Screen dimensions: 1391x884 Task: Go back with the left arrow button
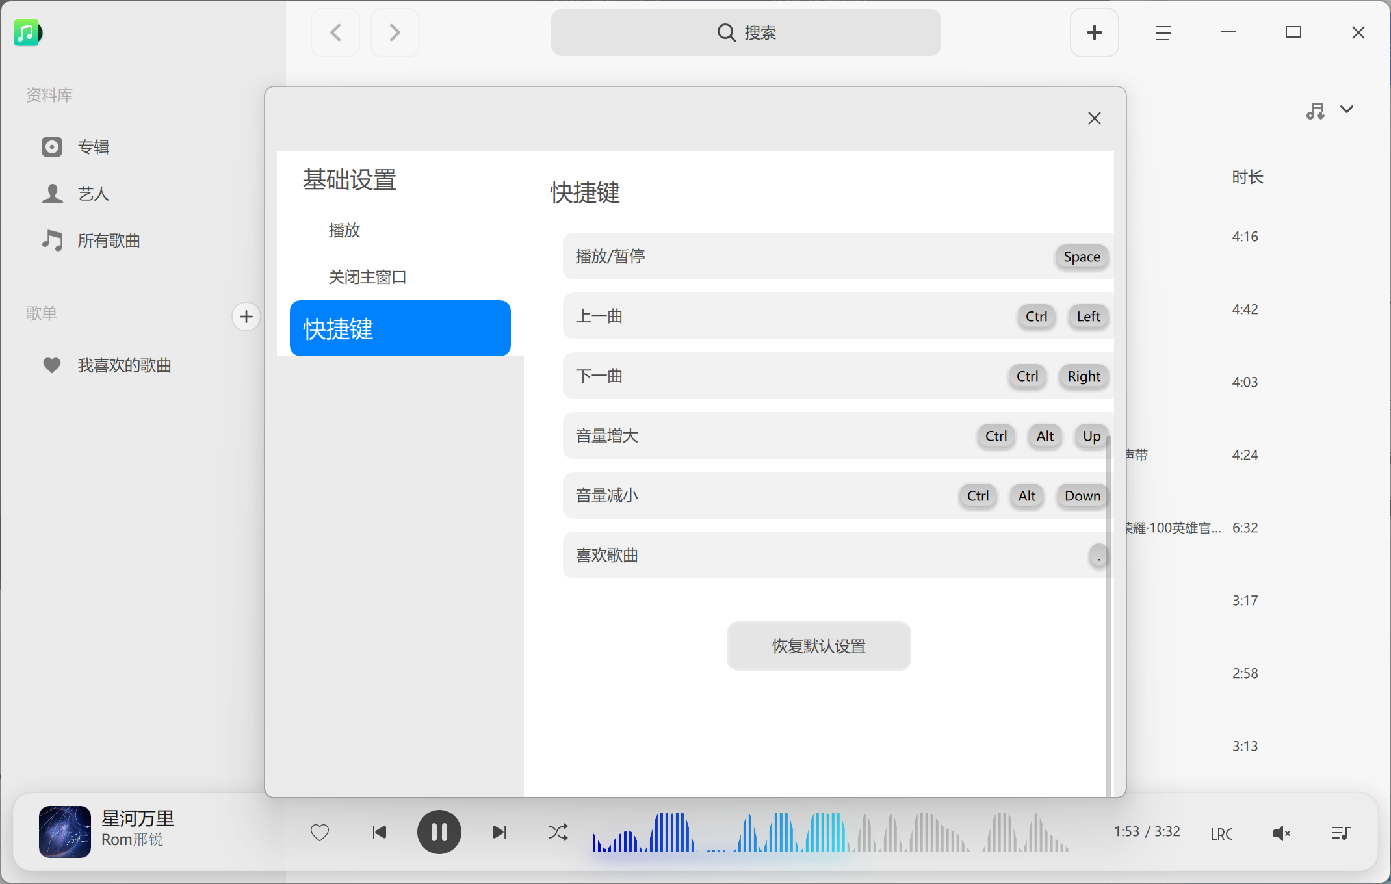click(335, 32)
